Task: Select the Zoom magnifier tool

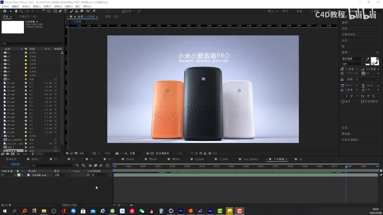Action: pyautogui.click(x=21, y=11)
